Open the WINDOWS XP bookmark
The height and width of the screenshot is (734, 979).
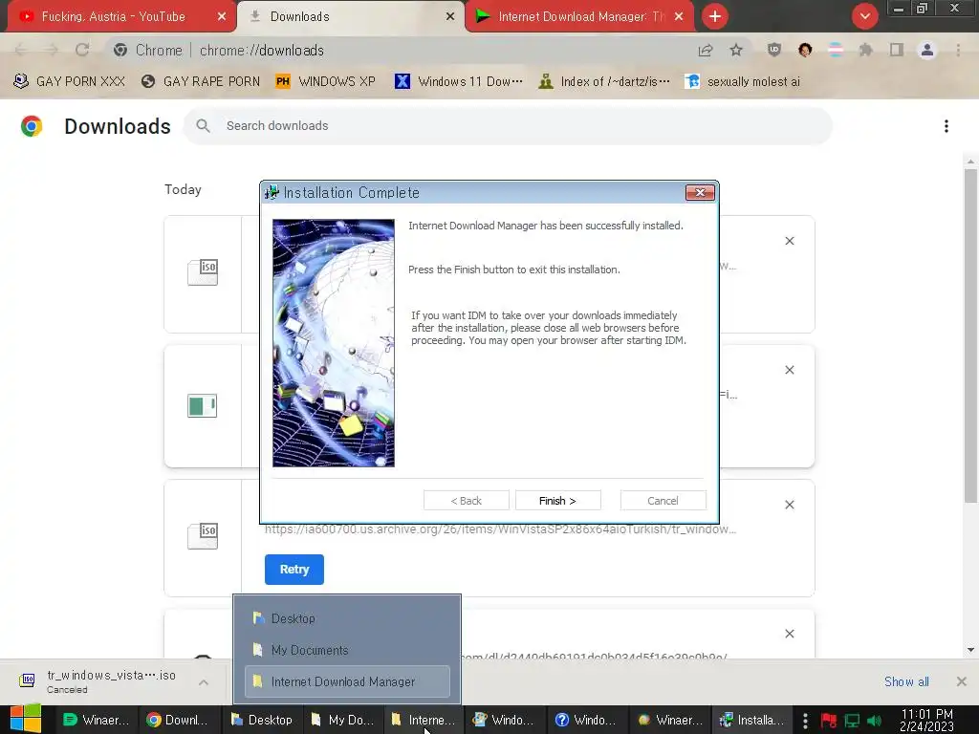[326, 81]
